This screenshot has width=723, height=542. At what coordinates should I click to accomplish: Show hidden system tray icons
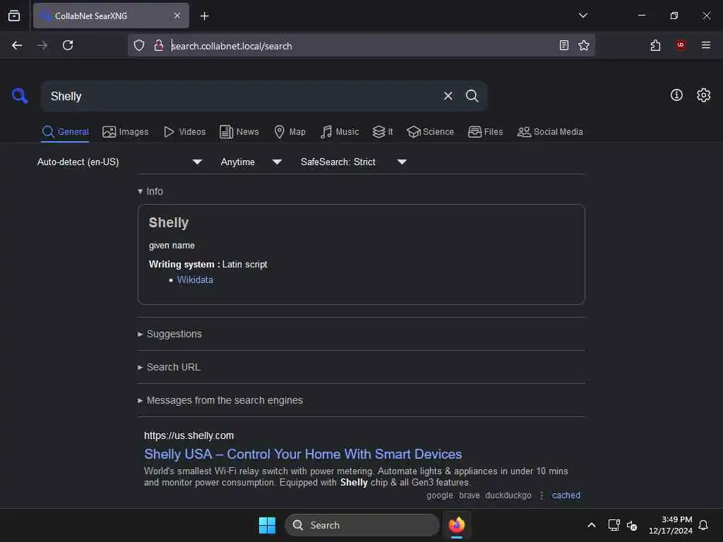[591, 525]
